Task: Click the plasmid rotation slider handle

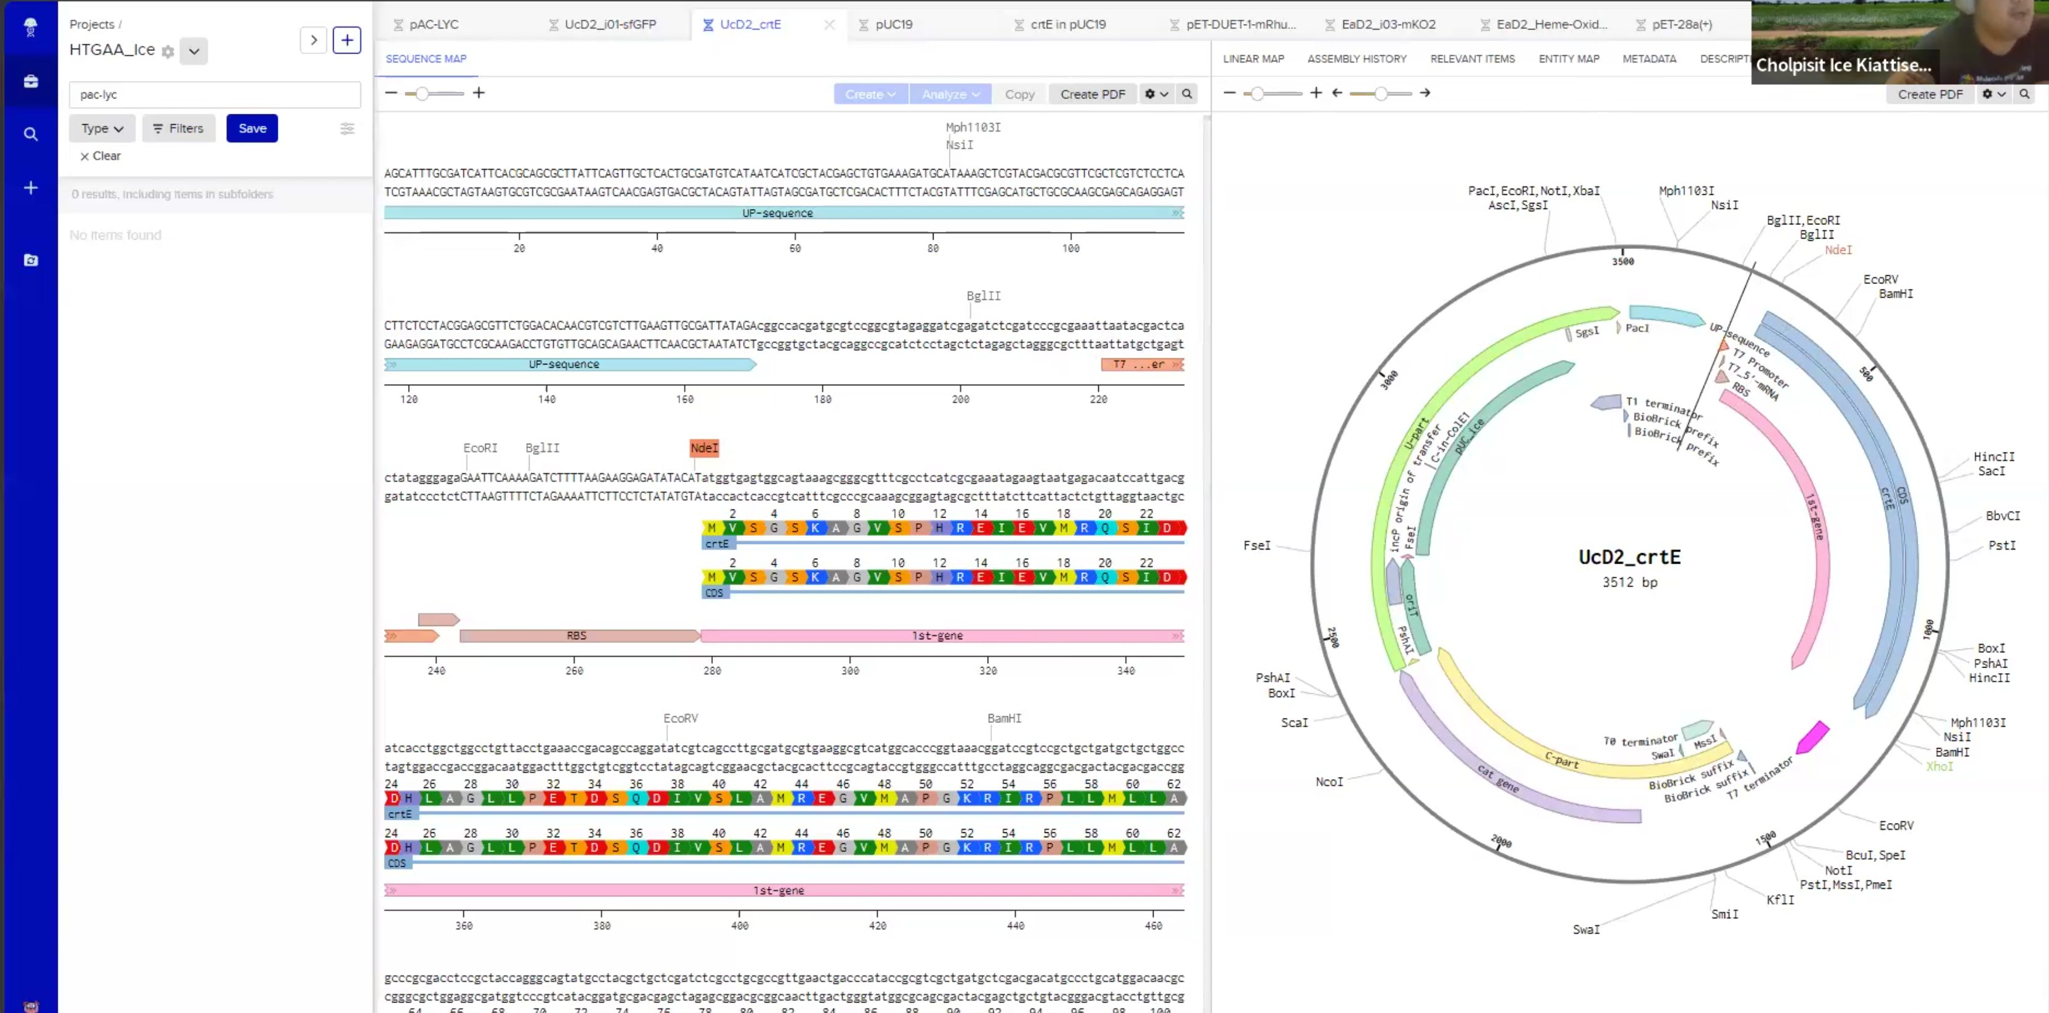Action: coord(1381,94)
